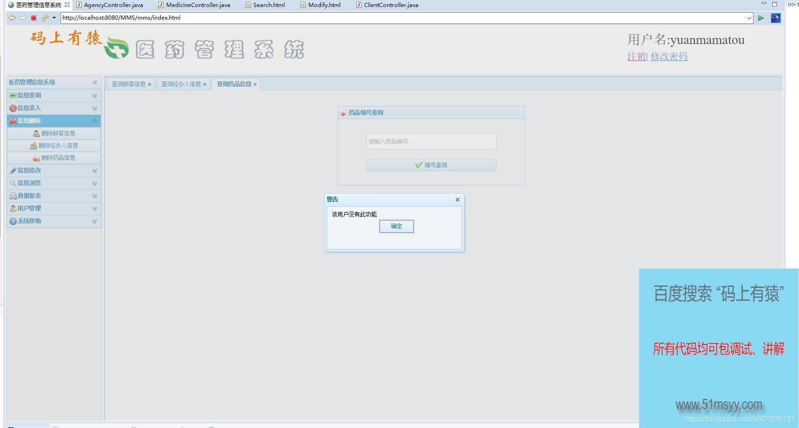Click the 编号查询 search button
Image resolution: width=799 pixels, height=428 pixels.
pyautogui.click(x=431, y=165)
